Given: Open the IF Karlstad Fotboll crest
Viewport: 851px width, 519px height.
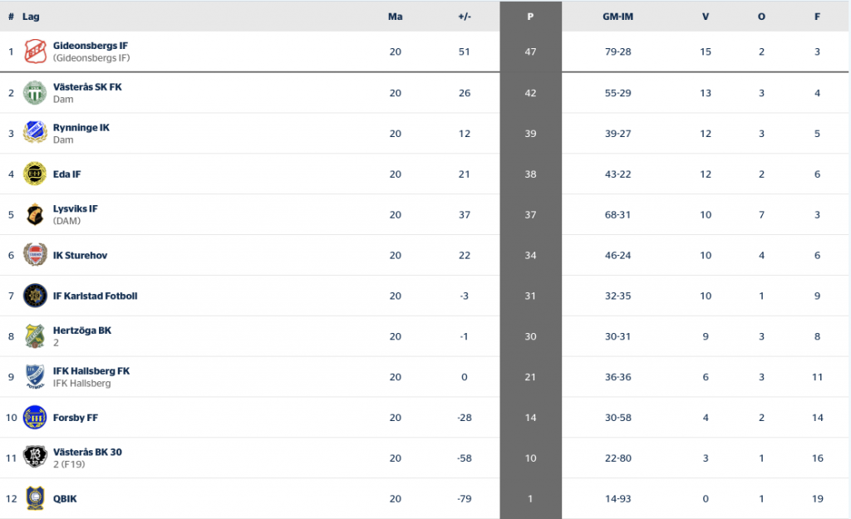Looking at the screenshot, I should [35, 296].
